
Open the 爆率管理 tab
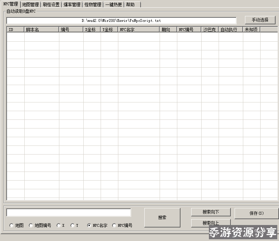[72, 5]
